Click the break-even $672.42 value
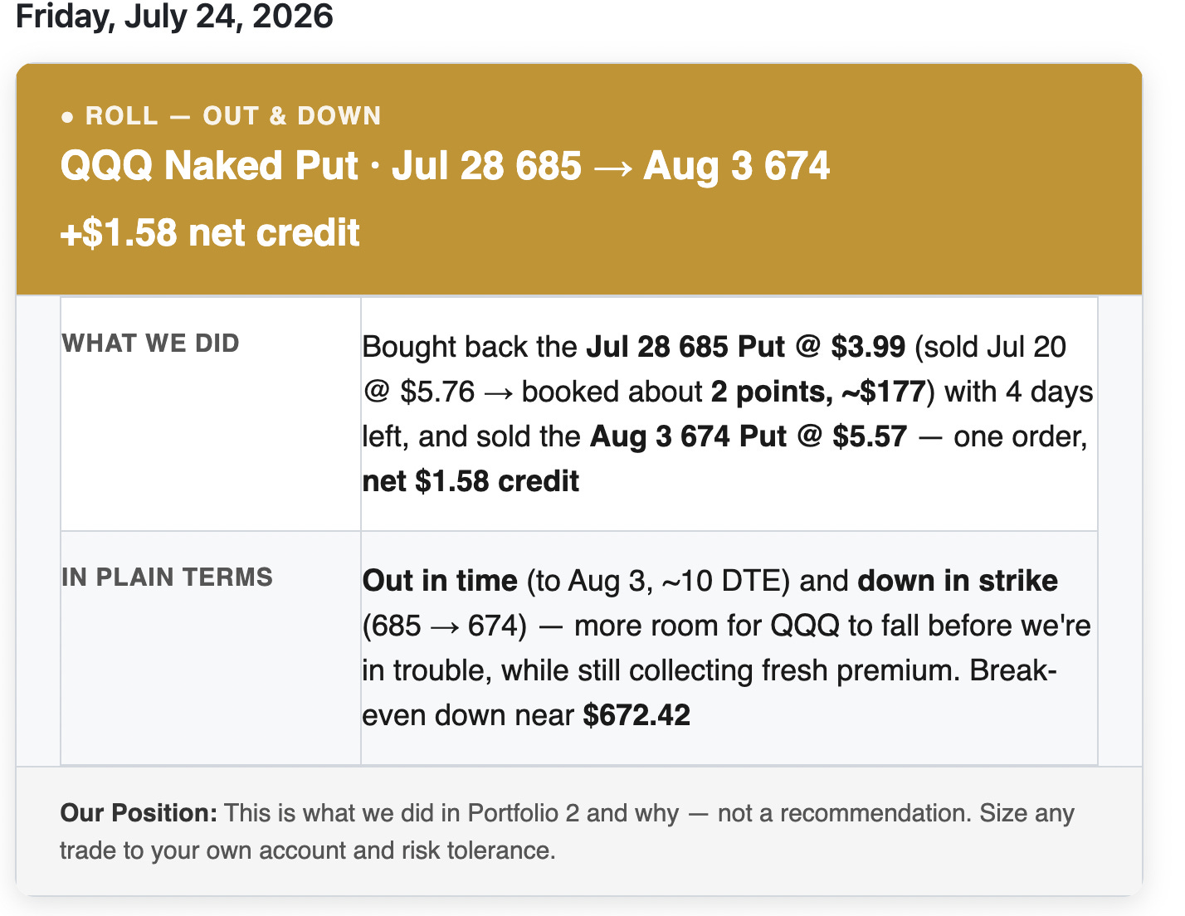 pos(636,715)
